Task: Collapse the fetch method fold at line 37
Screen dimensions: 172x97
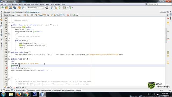Action: coord(9,59)
